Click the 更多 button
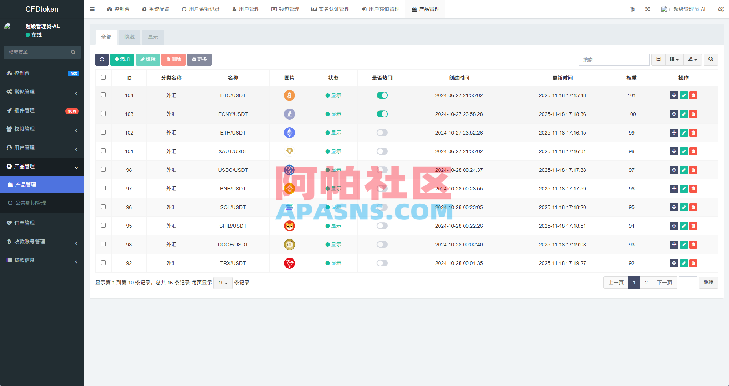The width and height of the screenshot is (729, 386). 199,60
